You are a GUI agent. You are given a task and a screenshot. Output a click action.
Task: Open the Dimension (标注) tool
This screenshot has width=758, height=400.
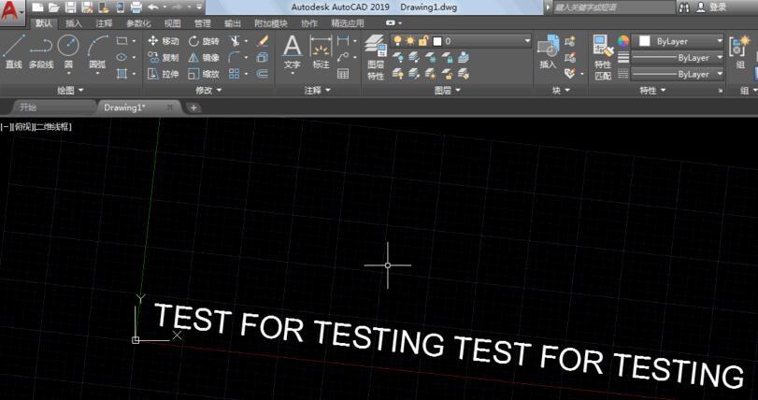pyautogui.click(x=321, y=52)
